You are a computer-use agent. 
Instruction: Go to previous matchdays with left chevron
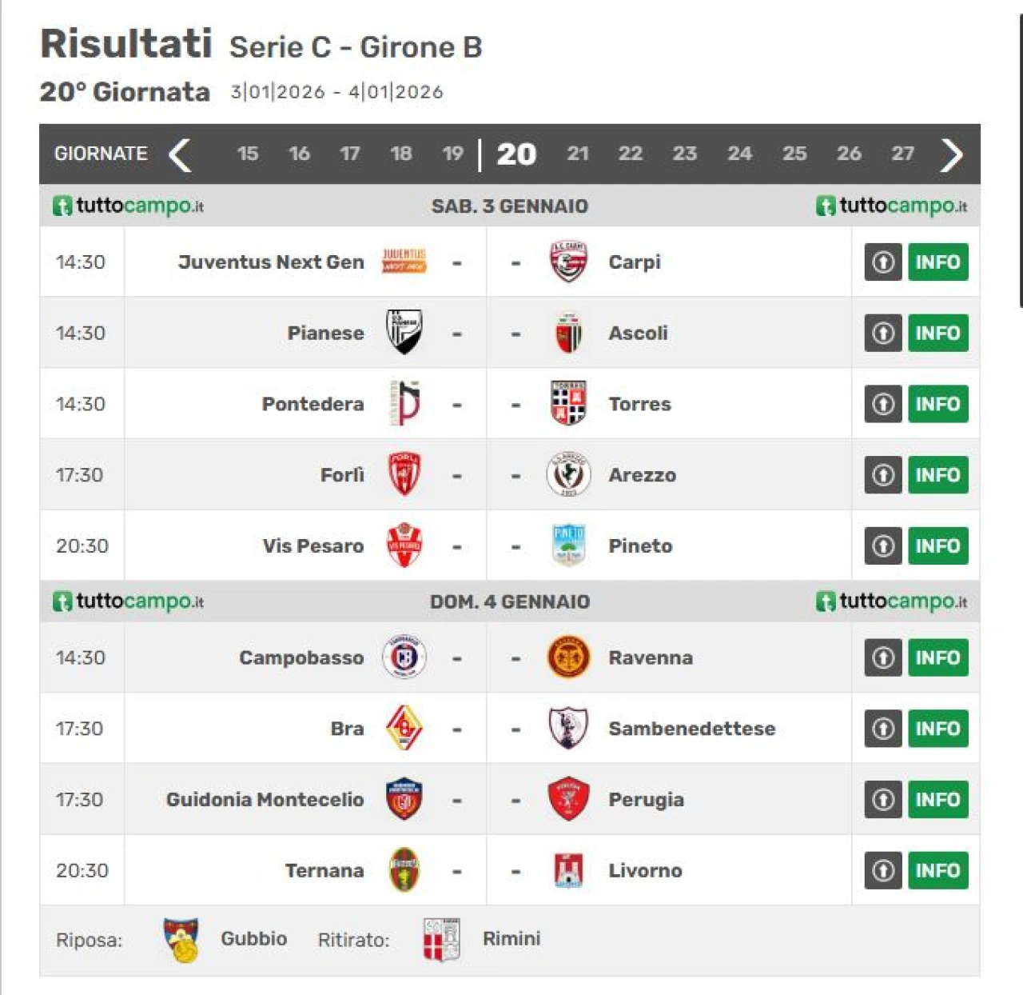click(181, 154)
